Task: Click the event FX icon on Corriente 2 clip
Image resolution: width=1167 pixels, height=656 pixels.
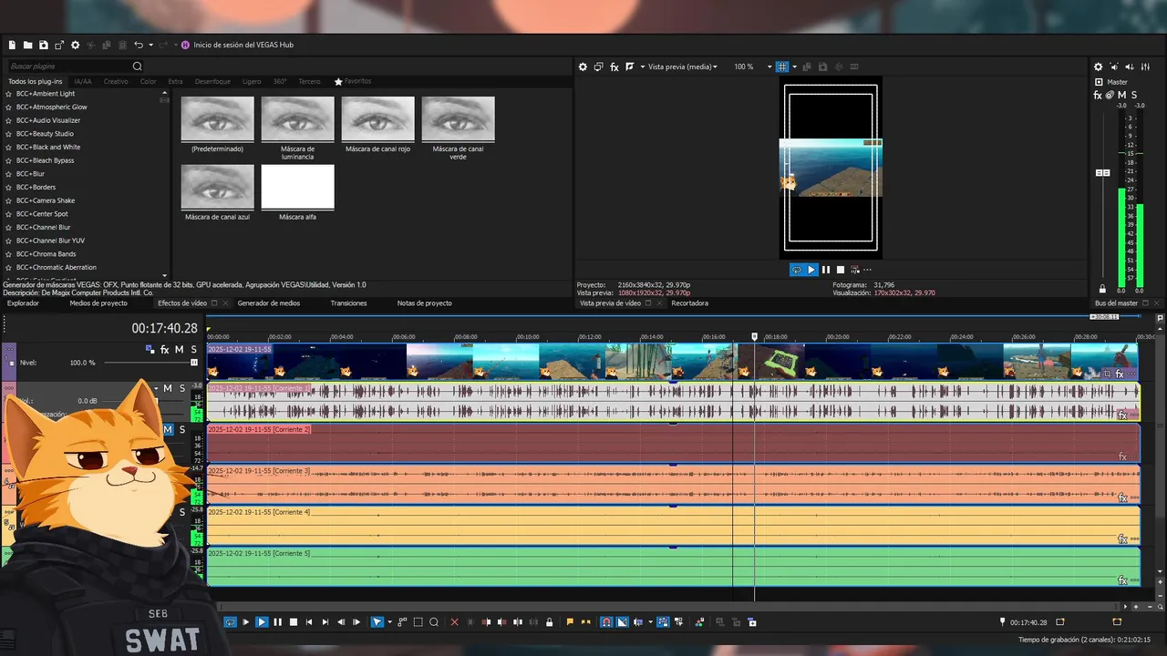Action: point(1122,456)
